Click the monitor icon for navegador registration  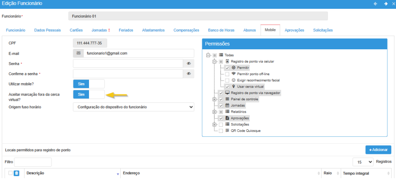pyautogui.click(x=227, y=93)
